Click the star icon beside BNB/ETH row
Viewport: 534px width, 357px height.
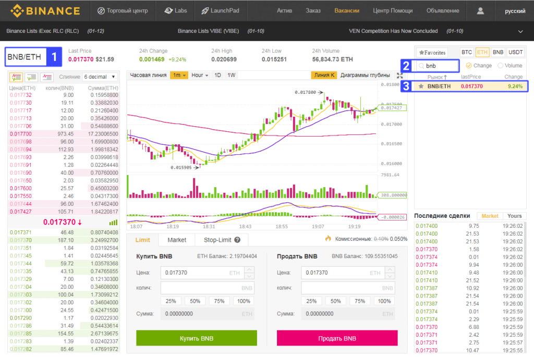point(421,87)
